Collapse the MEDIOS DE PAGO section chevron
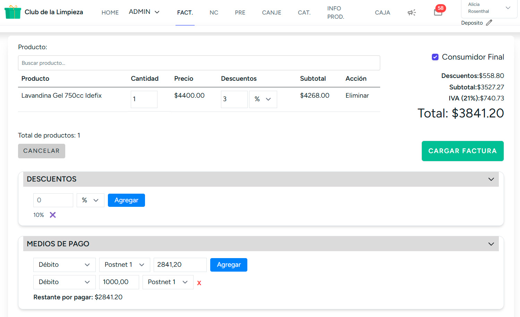520x317 pixels. pos(491,244)
